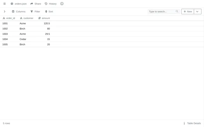Open Table Details
This screenshot has height=127, width=204.
pos(192,124)
